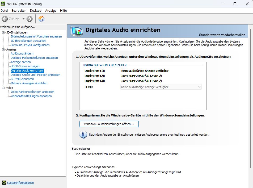Click the Anzeige category label in tree
The width and height of the screenshot is (253, 188).
[x=11, y=49]
